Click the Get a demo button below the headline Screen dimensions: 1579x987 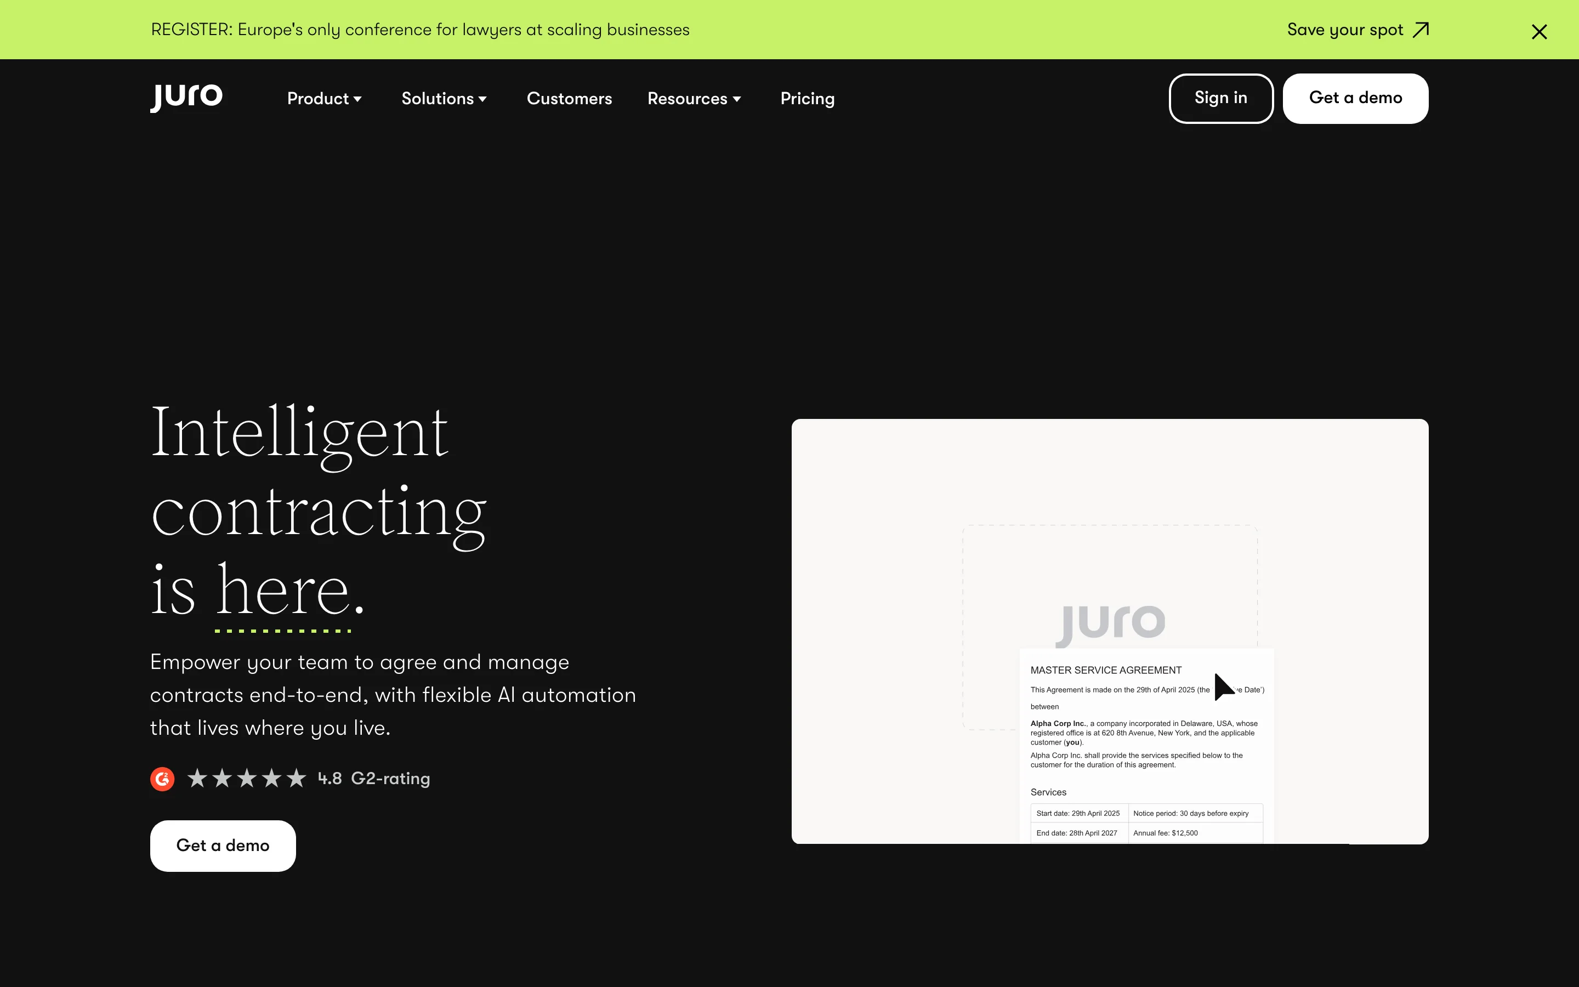point(223,846)
